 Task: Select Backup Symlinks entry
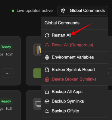tap(74, 101)
